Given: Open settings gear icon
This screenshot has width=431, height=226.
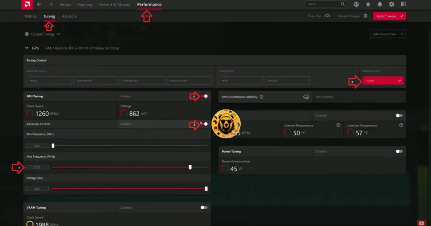Looking at the screenshot, I should tap(392, 4).
